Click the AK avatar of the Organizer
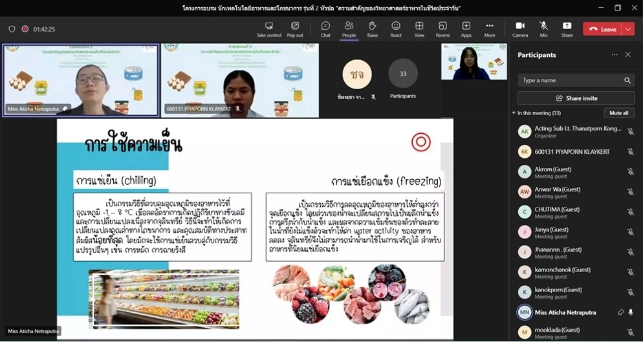The image size is (643, 342). pos(525,132)
